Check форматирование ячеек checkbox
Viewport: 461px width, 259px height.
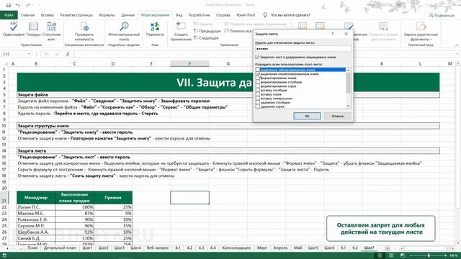258,78
